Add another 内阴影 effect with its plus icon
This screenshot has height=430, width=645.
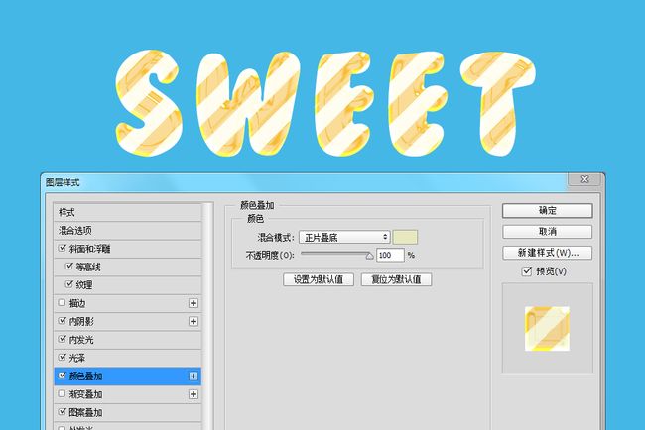[x=193, y=321]
